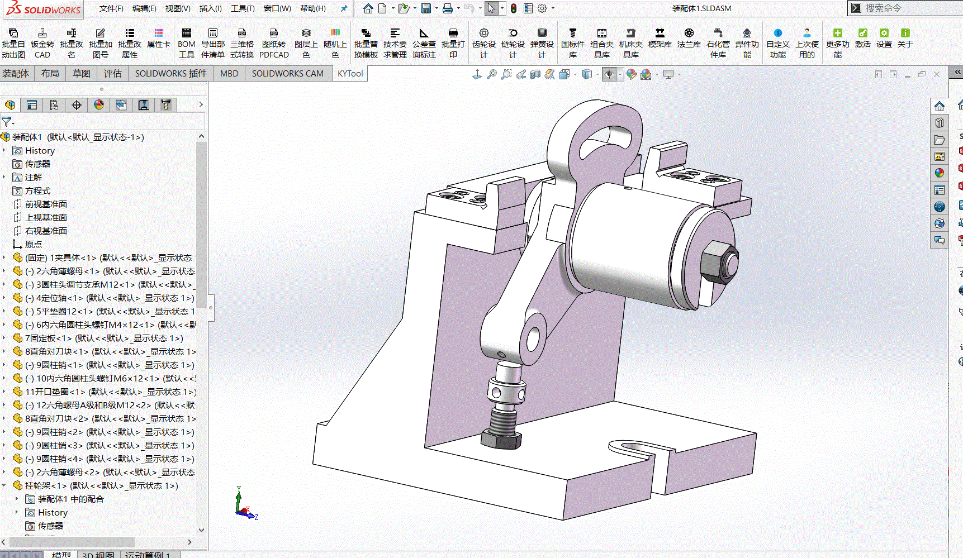Screen dimensions: 963x558
Task: Open the DisplayManager color wheel tab
Action: (x=99, y=105)
